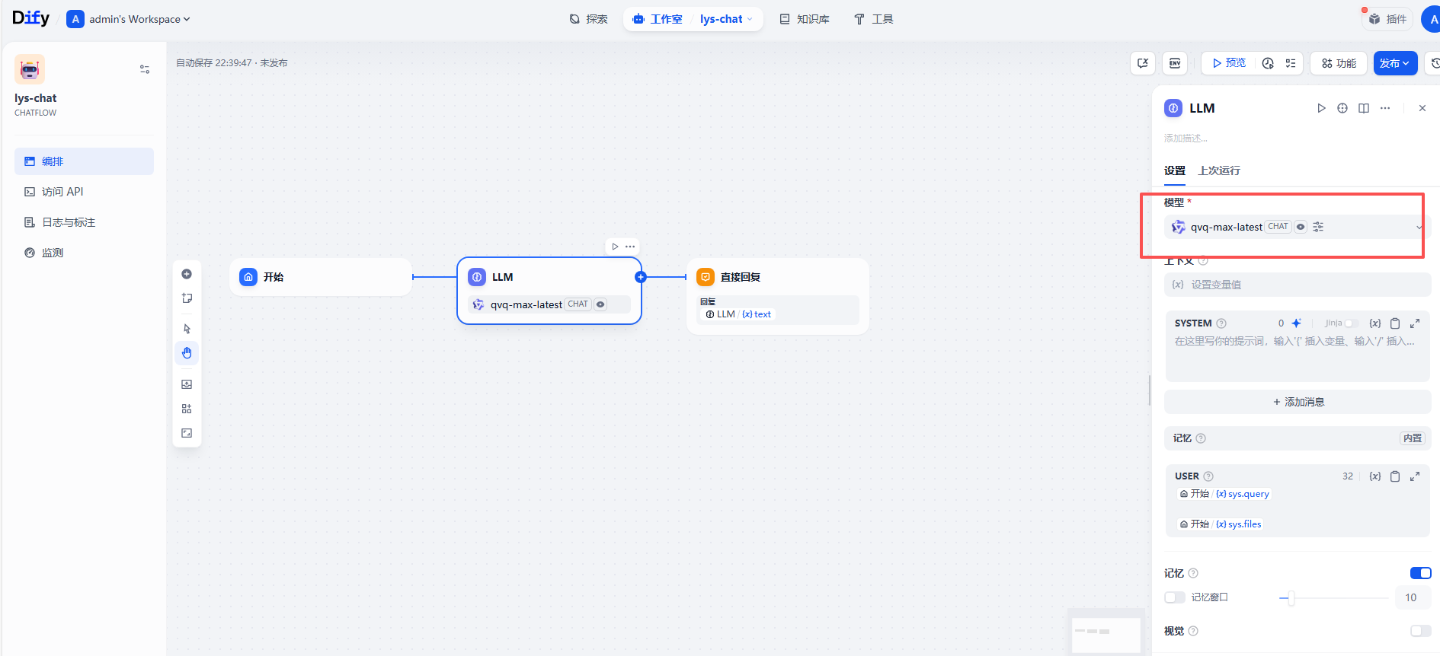The width and height of the screenshot is (1440, 656).
Task: Add a note with the sticky note icon
Action: [187, 298]
